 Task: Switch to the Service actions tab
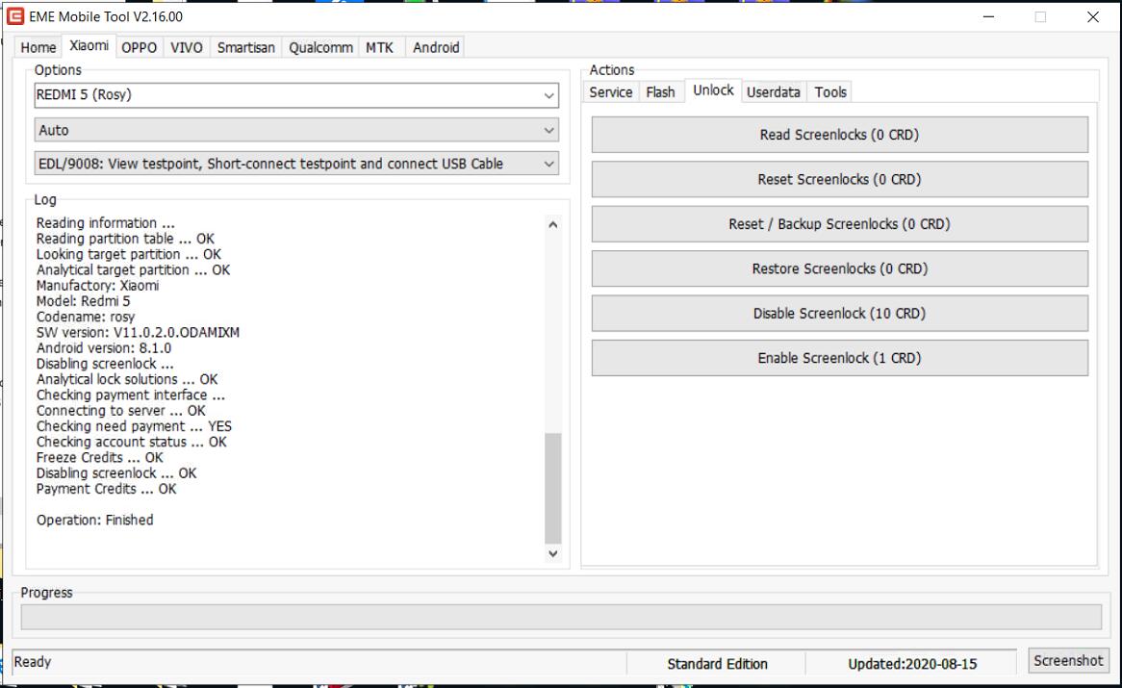[610, 92]
